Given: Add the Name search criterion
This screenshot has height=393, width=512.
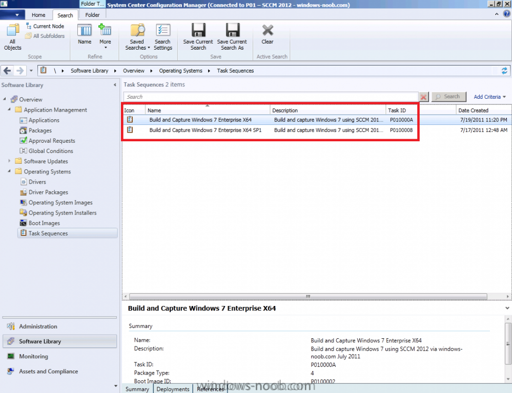Looking at the screenshot, I should coord(84,34).
